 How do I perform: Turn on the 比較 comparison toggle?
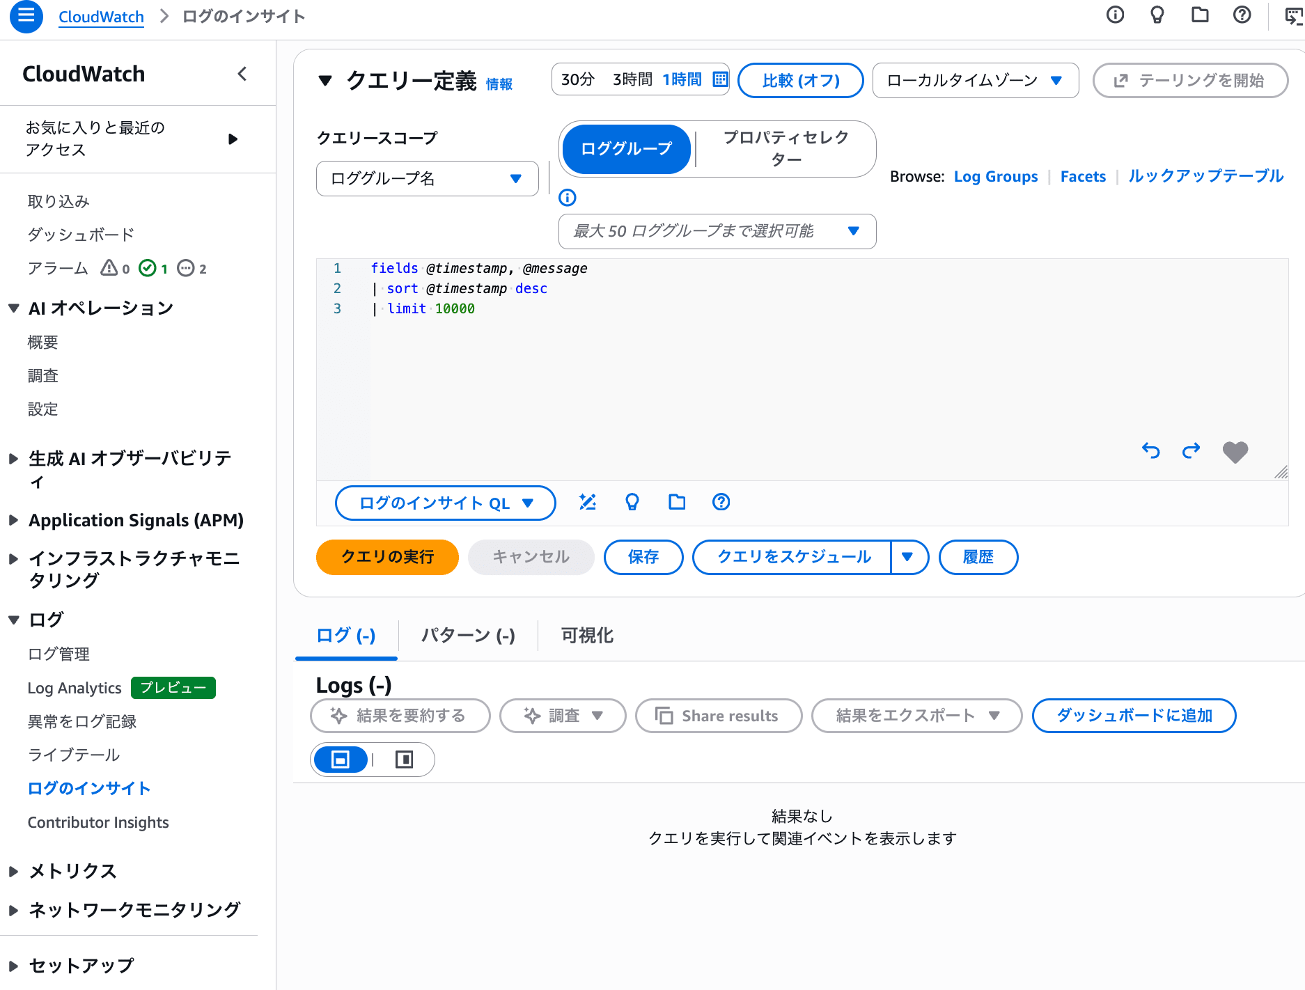(800, 80)
